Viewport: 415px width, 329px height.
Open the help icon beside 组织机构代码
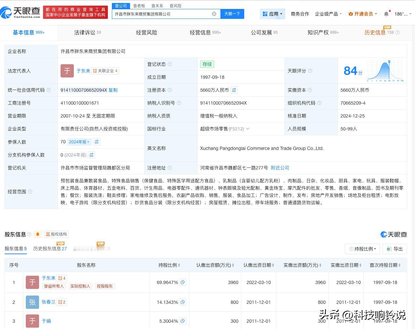[x=319, y=103]
